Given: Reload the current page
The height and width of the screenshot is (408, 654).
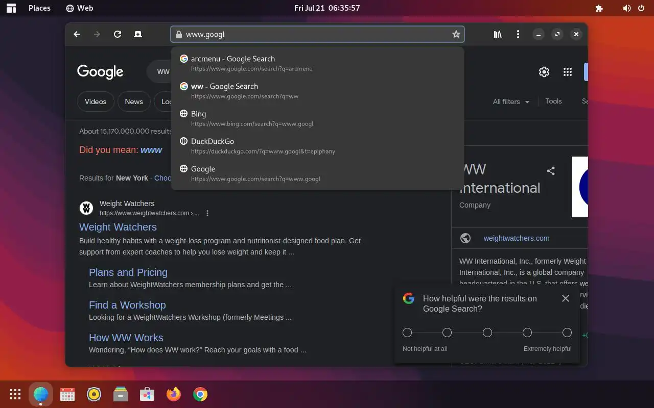Looking at the screenshot, I should click(x=118, y=34).
